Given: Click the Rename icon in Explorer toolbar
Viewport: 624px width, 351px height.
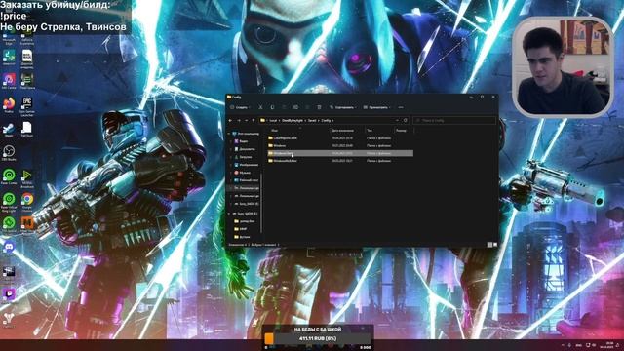Looking at the screenshot, I should 295,107.
